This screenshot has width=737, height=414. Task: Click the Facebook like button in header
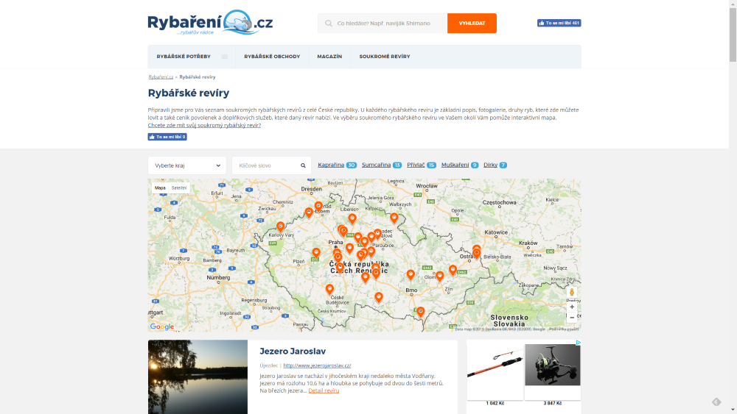click(559, 23)
